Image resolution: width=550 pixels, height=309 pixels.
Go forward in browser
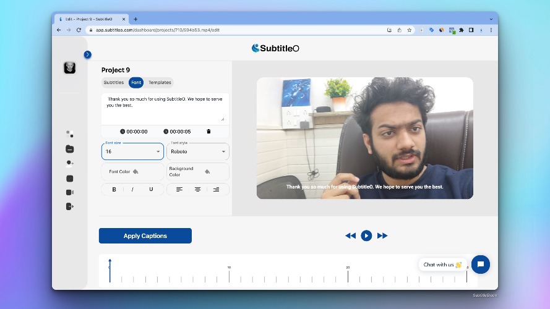coord(69,30)
